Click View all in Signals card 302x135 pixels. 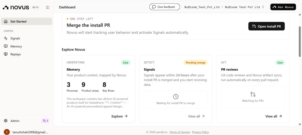196,116
